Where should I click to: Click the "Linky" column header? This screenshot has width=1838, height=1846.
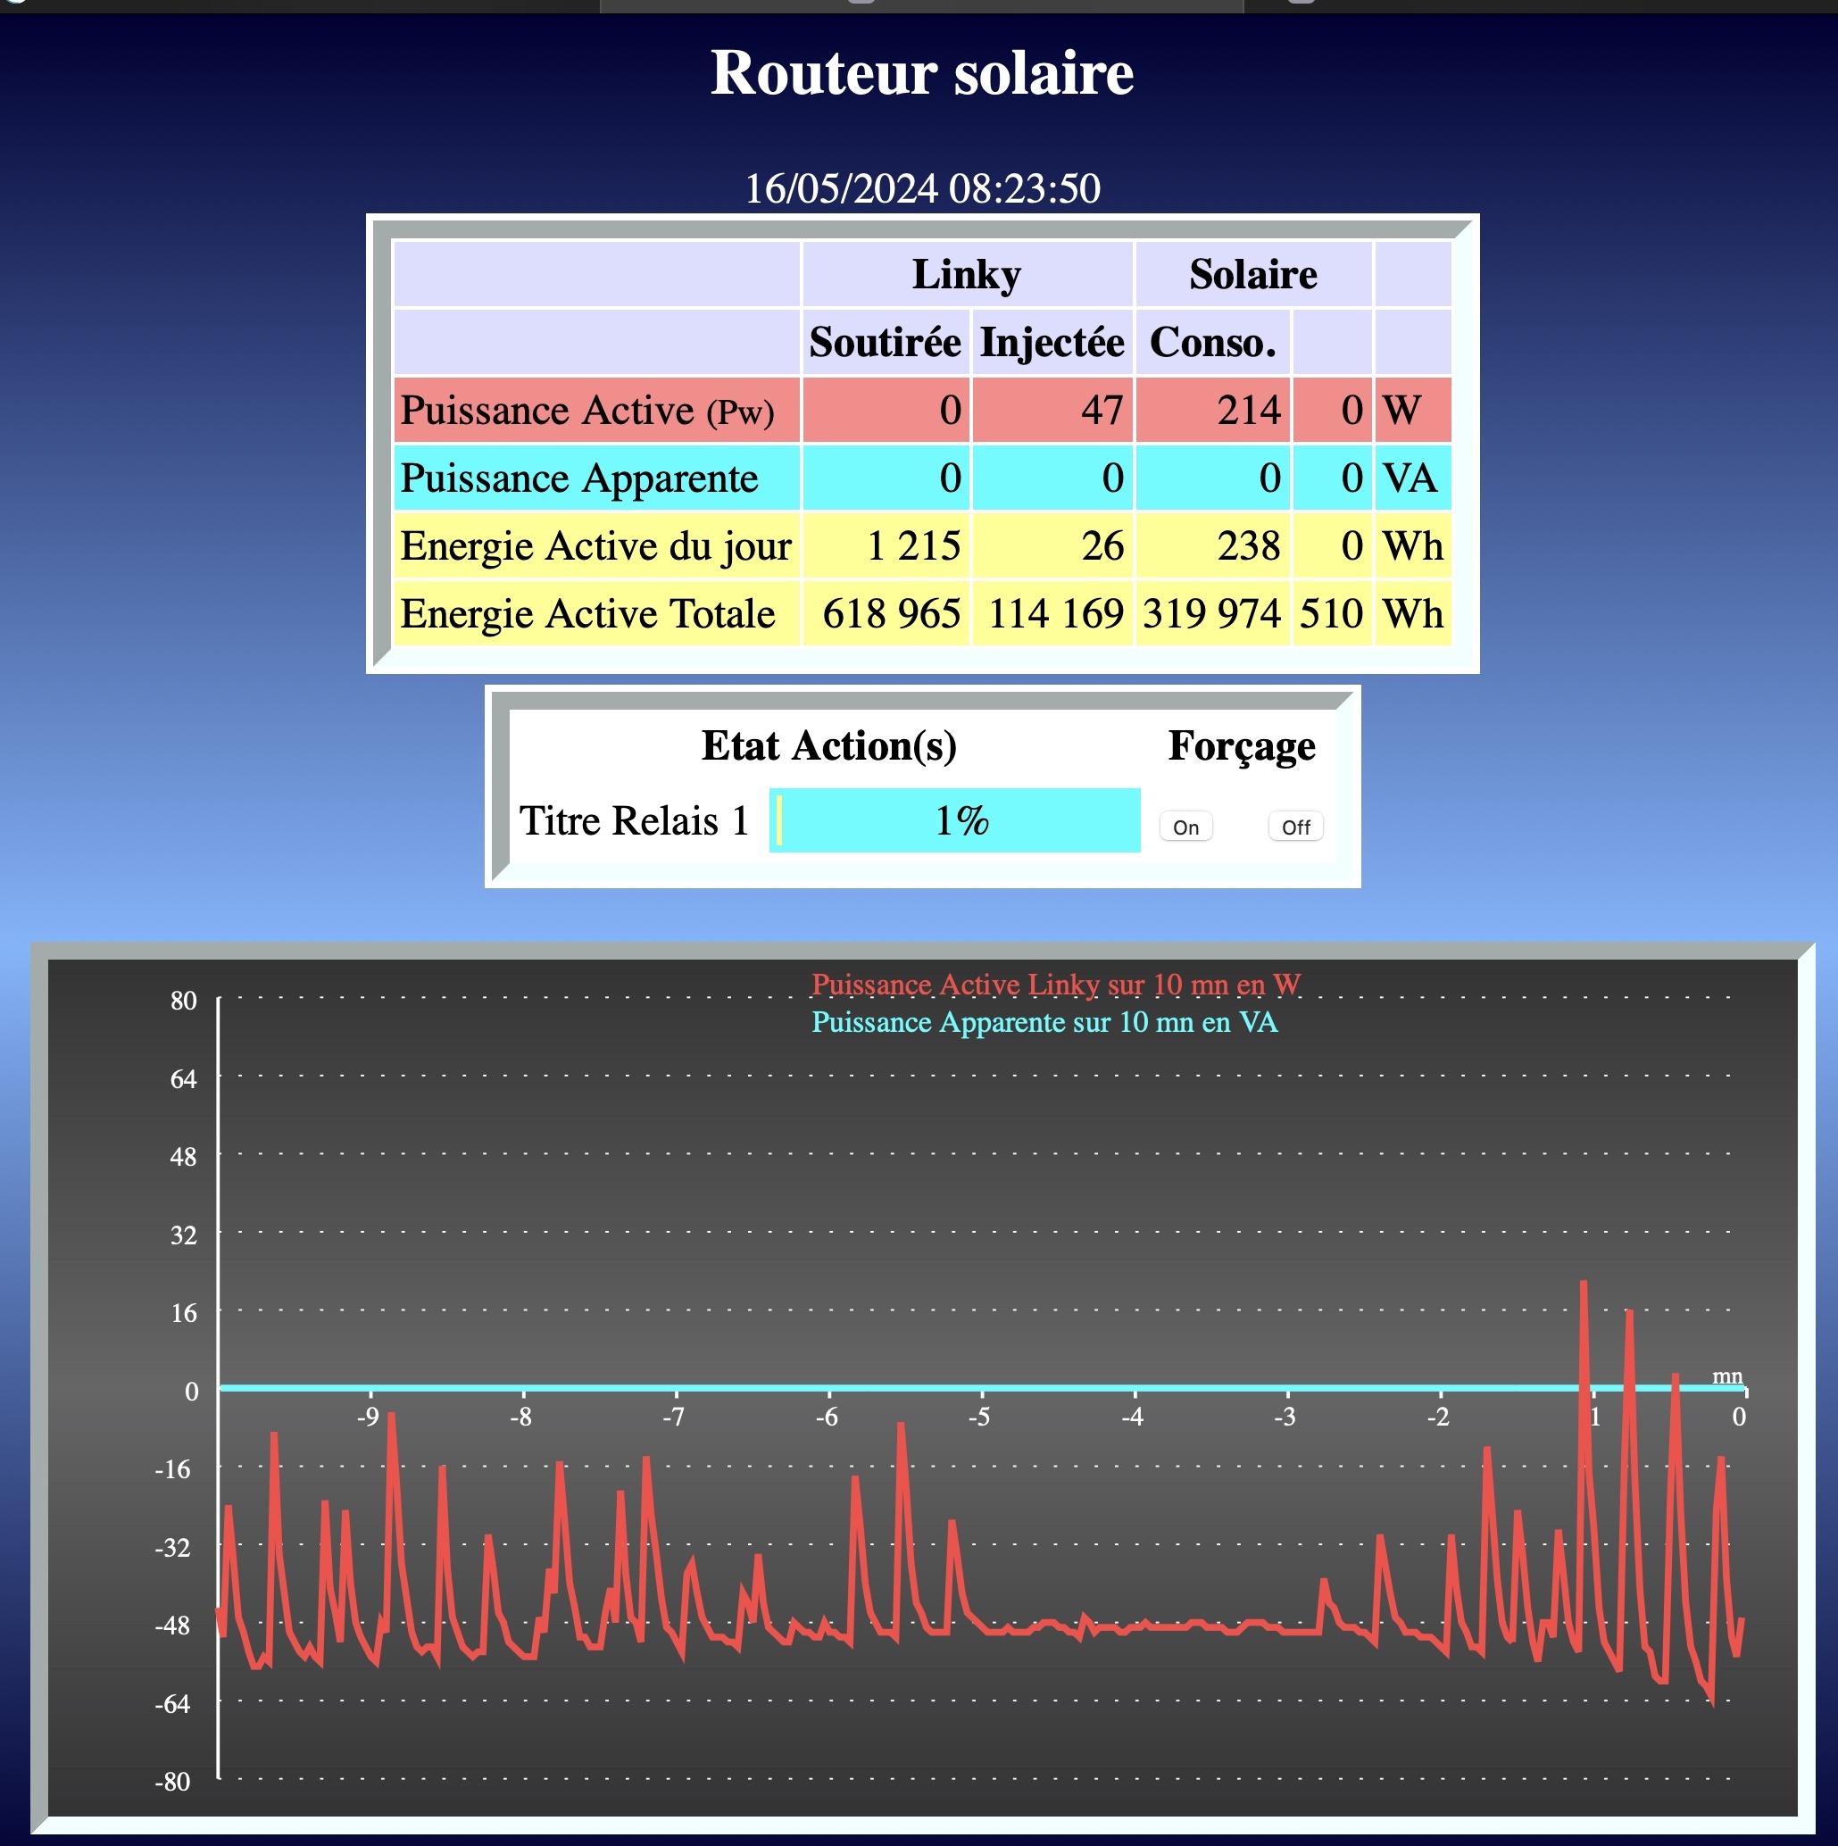click(x=967, y=274)
